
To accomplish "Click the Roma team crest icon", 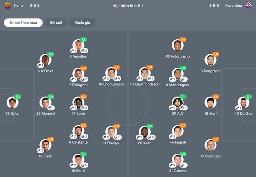I will pos(7,6).
